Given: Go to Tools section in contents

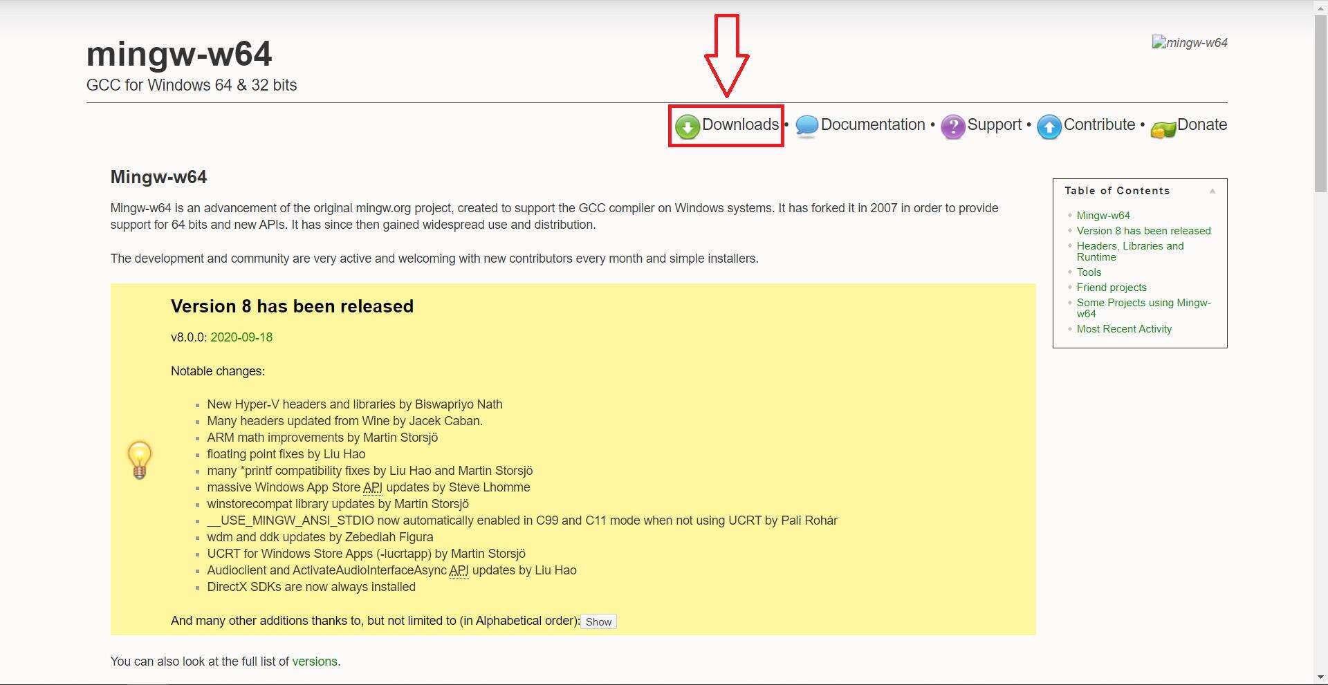Looking at the screenshot, I should 1089,272.
